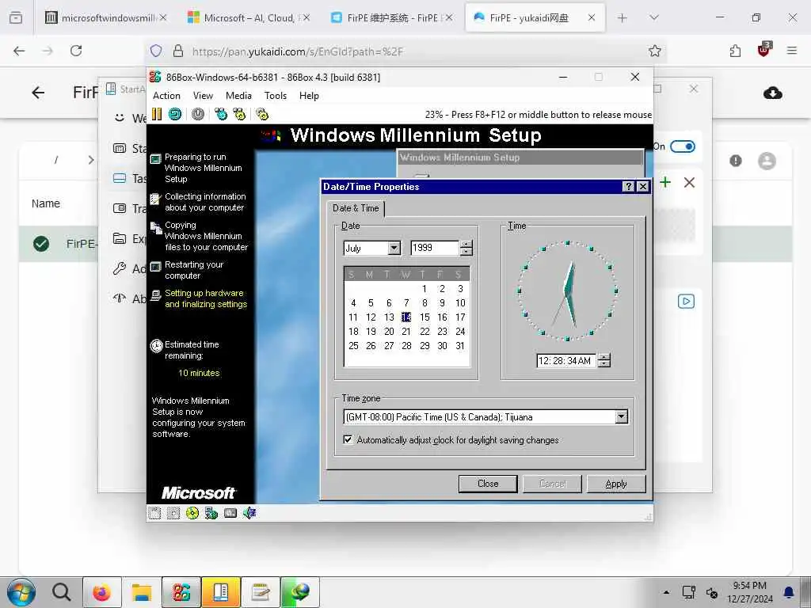Click the Apply button in Date/Time Properties
The image size is (811, 608).
click(616, 484)
